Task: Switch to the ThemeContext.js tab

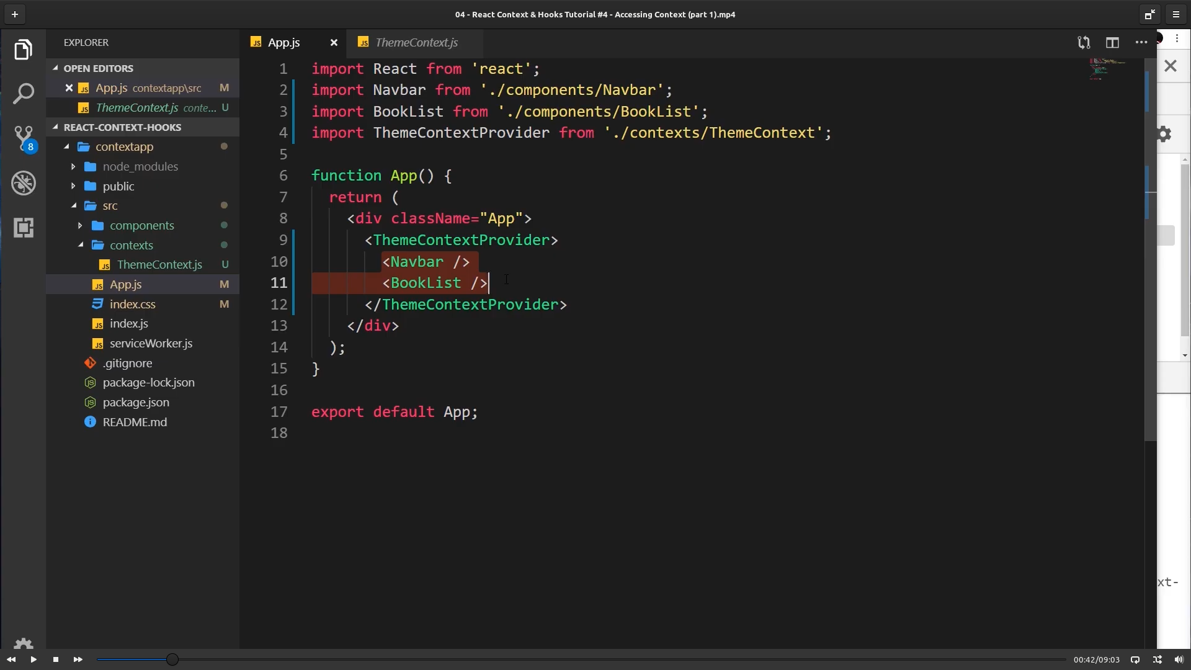Action: click(416, 42)
